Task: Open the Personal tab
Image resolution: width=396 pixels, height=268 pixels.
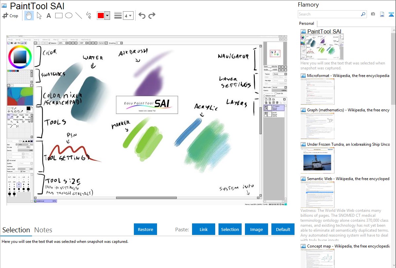Action: 307,23
